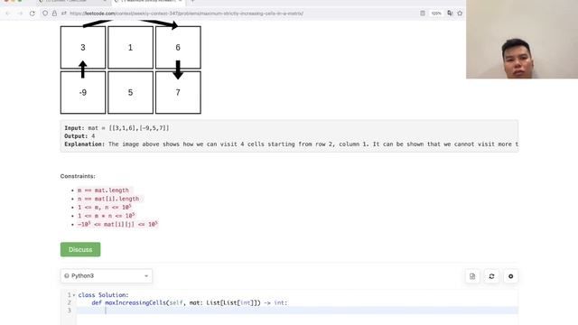Image resolution: width=578 pixels, height=325 pixels.
Task: Reset code with the refresh icon
Action: click(491, 276)
